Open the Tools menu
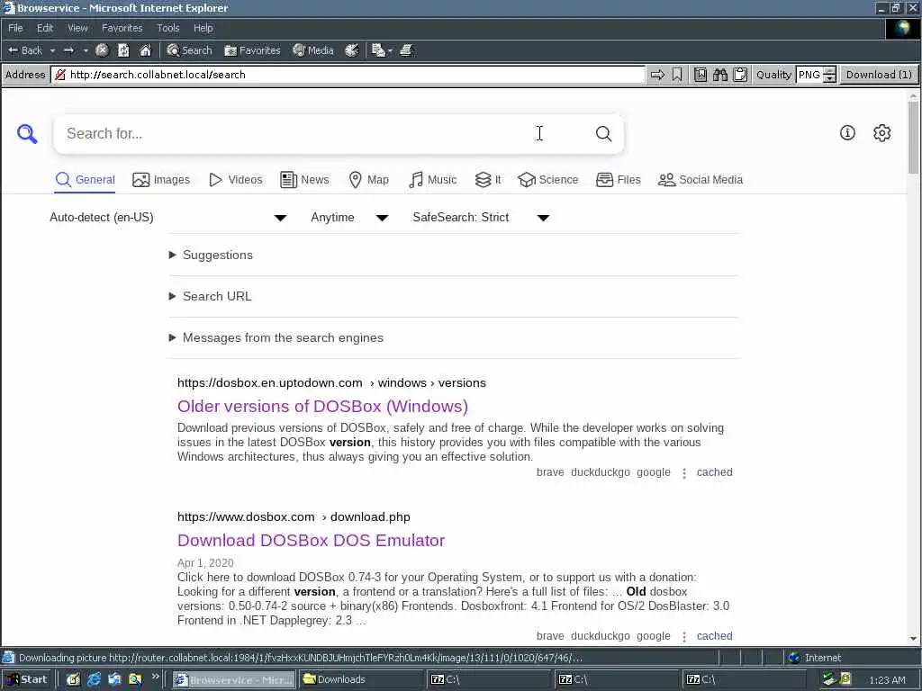Viewport: 922px width, 691px height. (x=167, y=28)
